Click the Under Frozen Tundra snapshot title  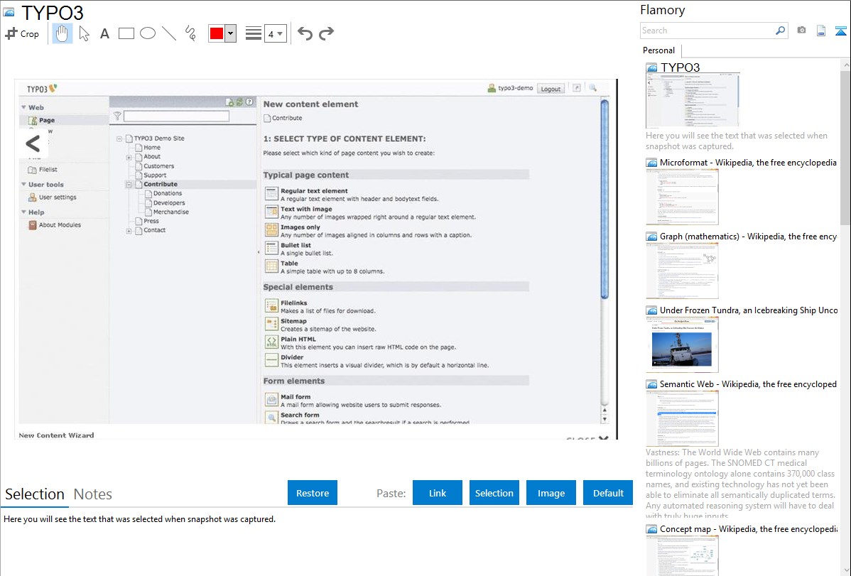coord(749,310)
